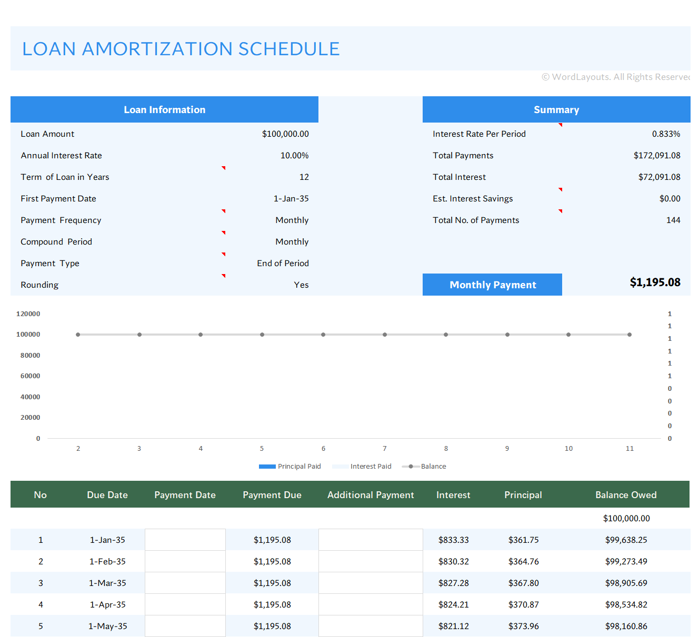Click due date 1-May-35
This screenshot has height=637, width=699.
click(x=107, y=626)
